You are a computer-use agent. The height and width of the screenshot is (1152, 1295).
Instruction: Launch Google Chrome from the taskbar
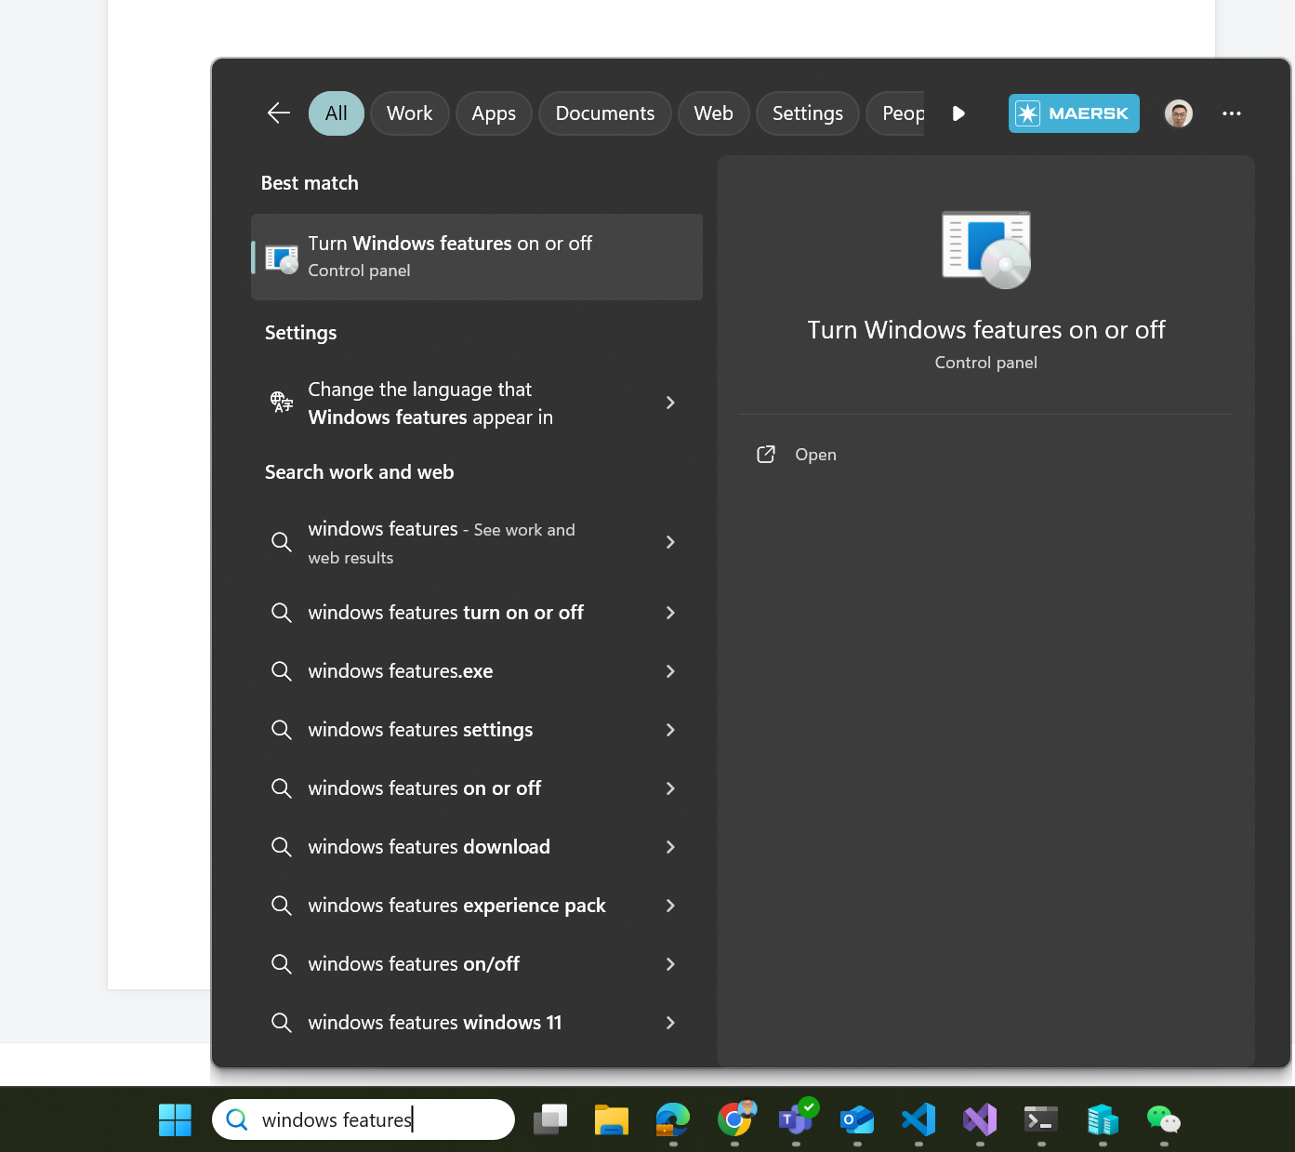(x=734, y=1119)
